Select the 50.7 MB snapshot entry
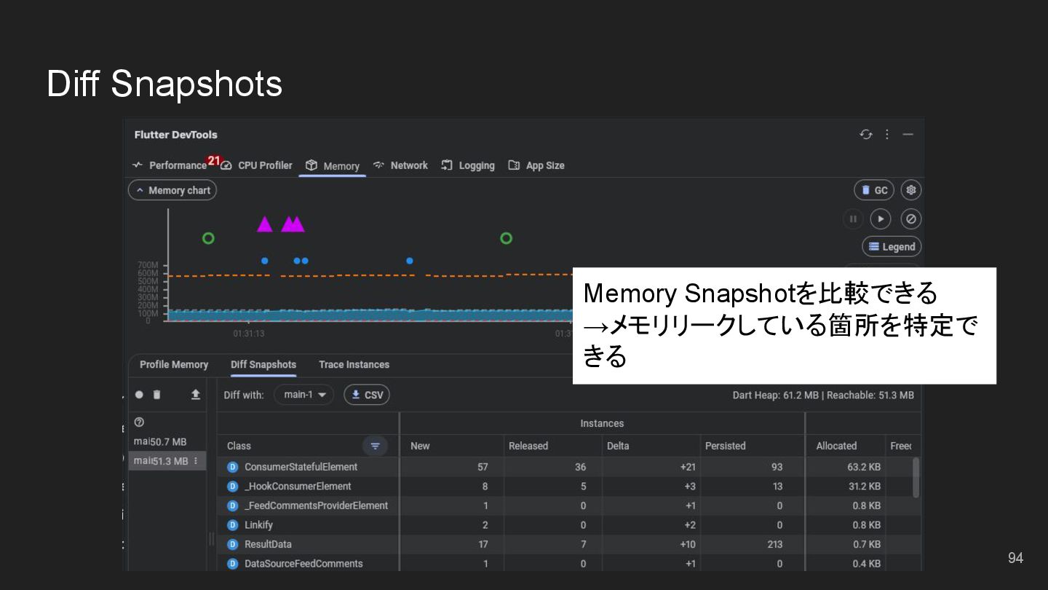The height and width of the screenshot is (590, 1048). tap(161, 442)
